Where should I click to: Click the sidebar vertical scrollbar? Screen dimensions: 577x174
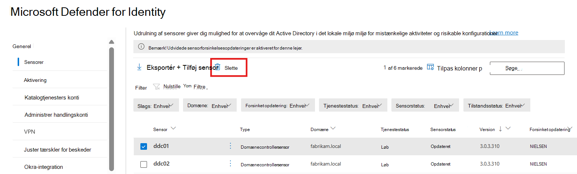pyautogui.click(x=112, y=109)
